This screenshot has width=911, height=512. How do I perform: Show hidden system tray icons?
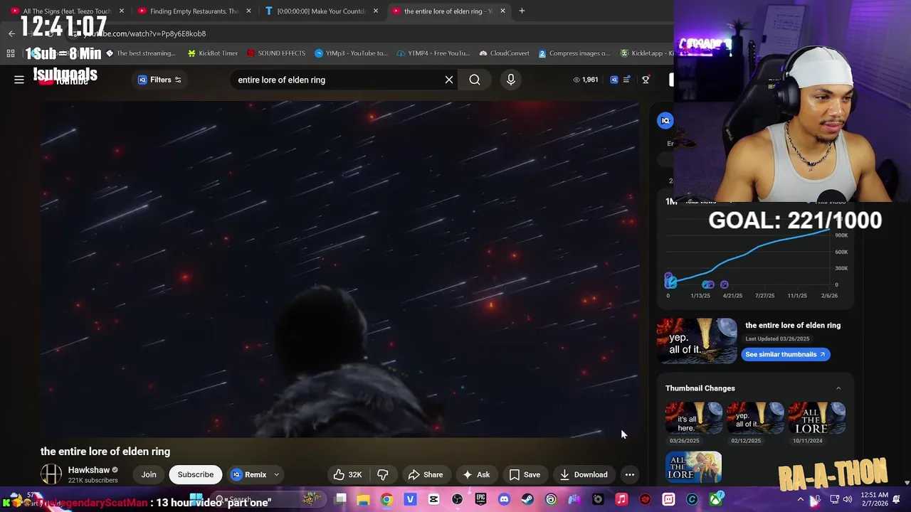801,499
